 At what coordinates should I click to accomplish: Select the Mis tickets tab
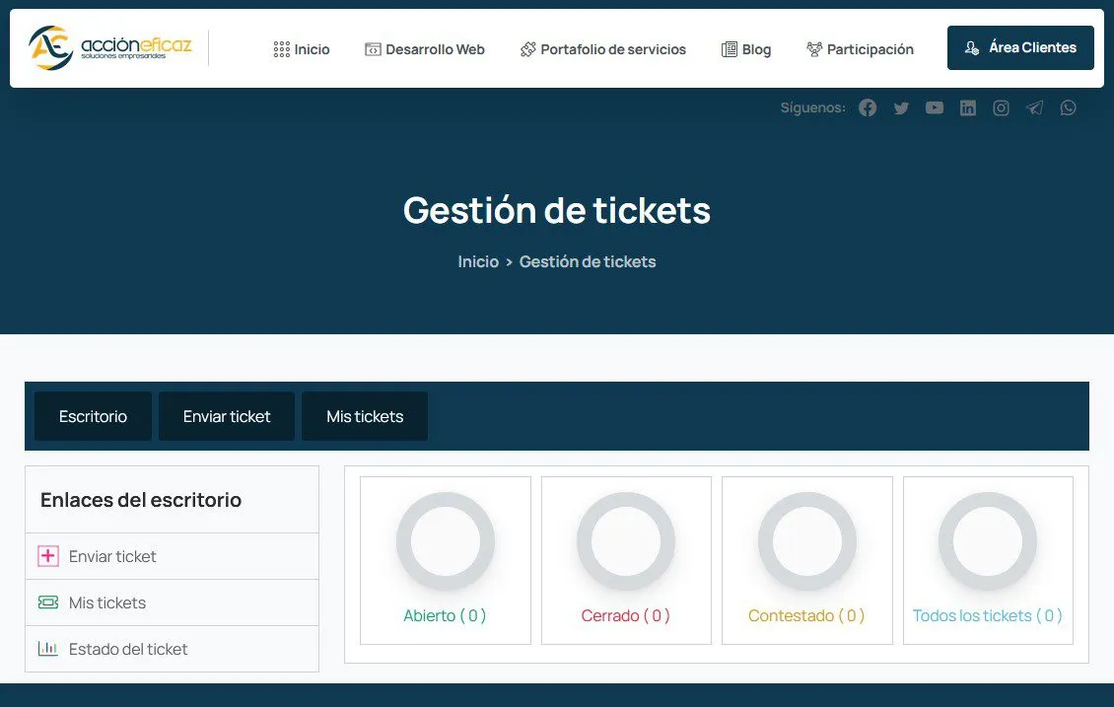[x=365, y=416]
